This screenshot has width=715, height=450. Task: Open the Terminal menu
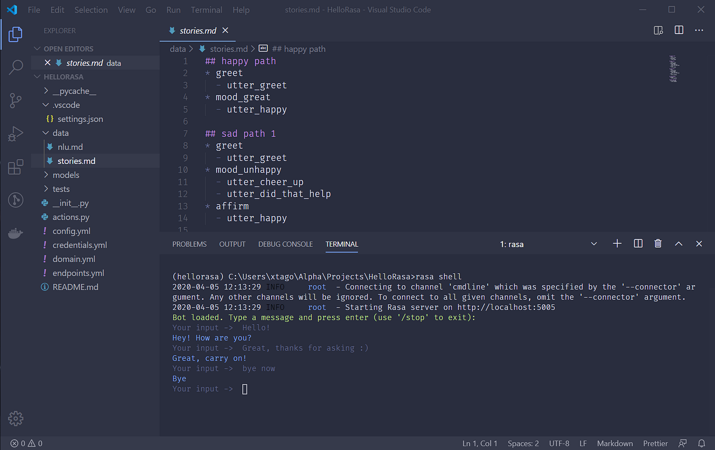coord(206,9)
